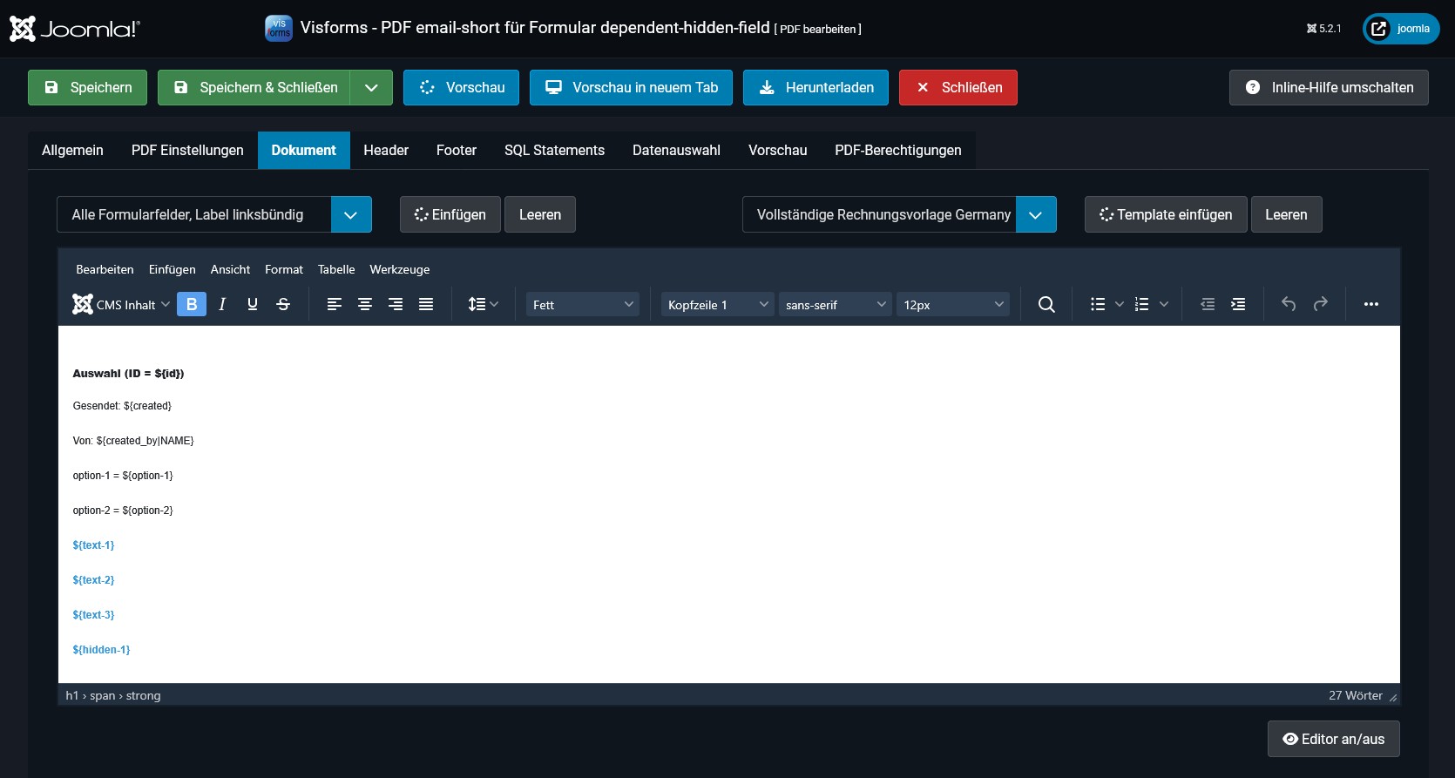
Task: Expand the Kopfzeile 1 block format dropdown
Action: click(x=717, y=305)
